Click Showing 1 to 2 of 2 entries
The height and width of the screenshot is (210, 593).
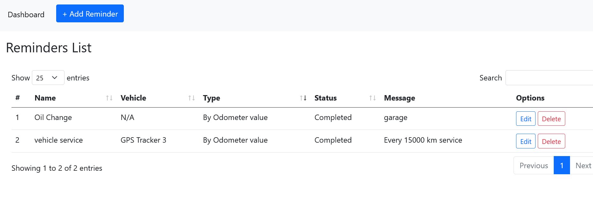click(x=57, y=168)
